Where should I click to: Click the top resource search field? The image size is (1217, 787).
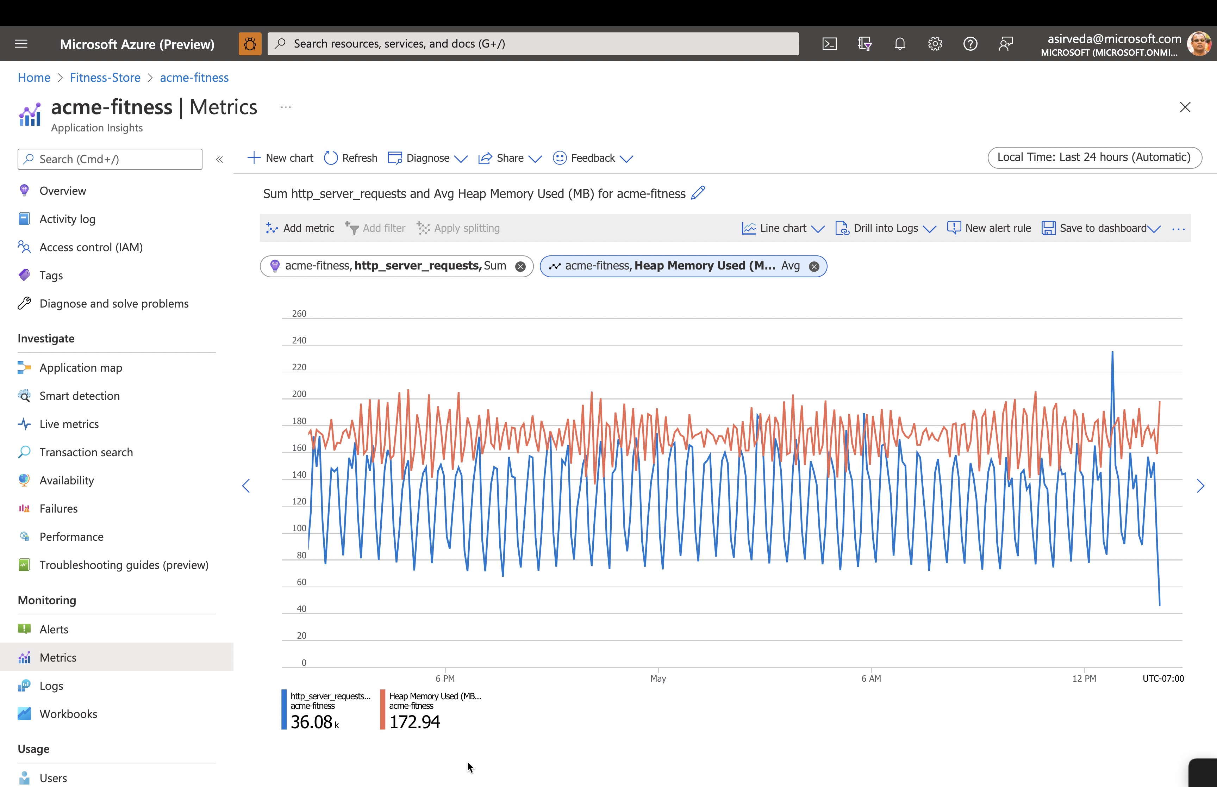coord(533,44)
